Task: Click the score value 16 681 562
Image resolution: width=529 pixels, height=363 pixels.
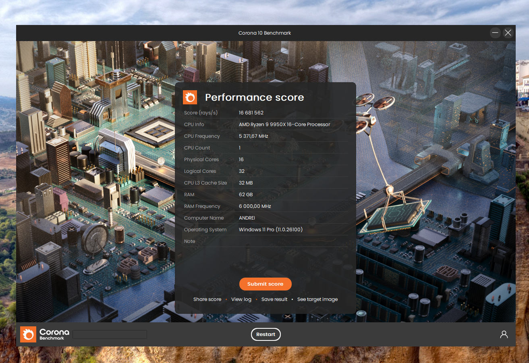Action: [x=251, y=113]
